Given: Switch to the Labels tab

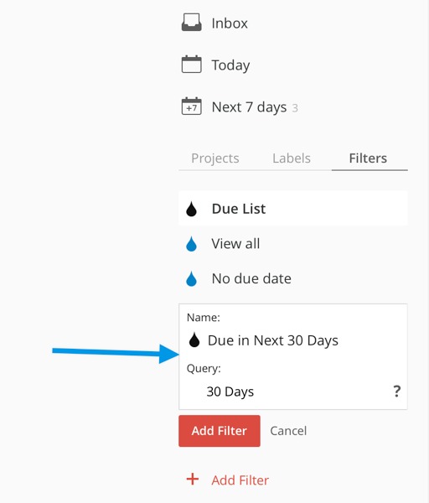Looking at the screenshot, I should point(292,158).
